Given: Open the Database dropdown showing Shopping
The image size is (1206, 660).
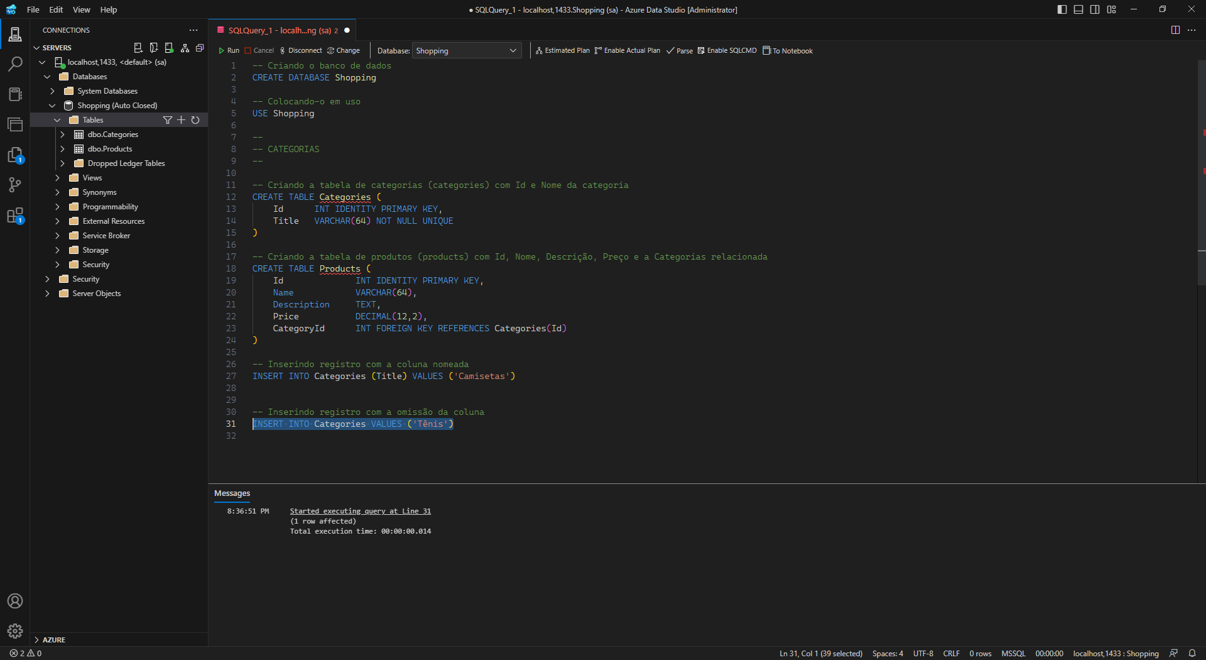Looking at the screenshot, I should 467,51.
